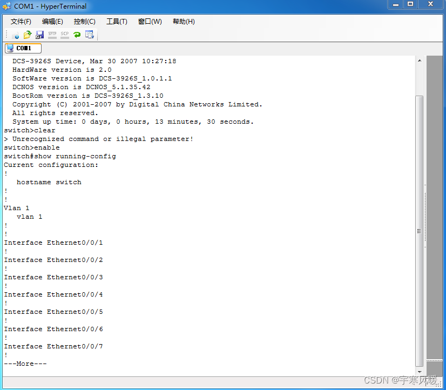Click the session log document icon
The width and height of the screenshot is (446, 390).
coord(89,35)
